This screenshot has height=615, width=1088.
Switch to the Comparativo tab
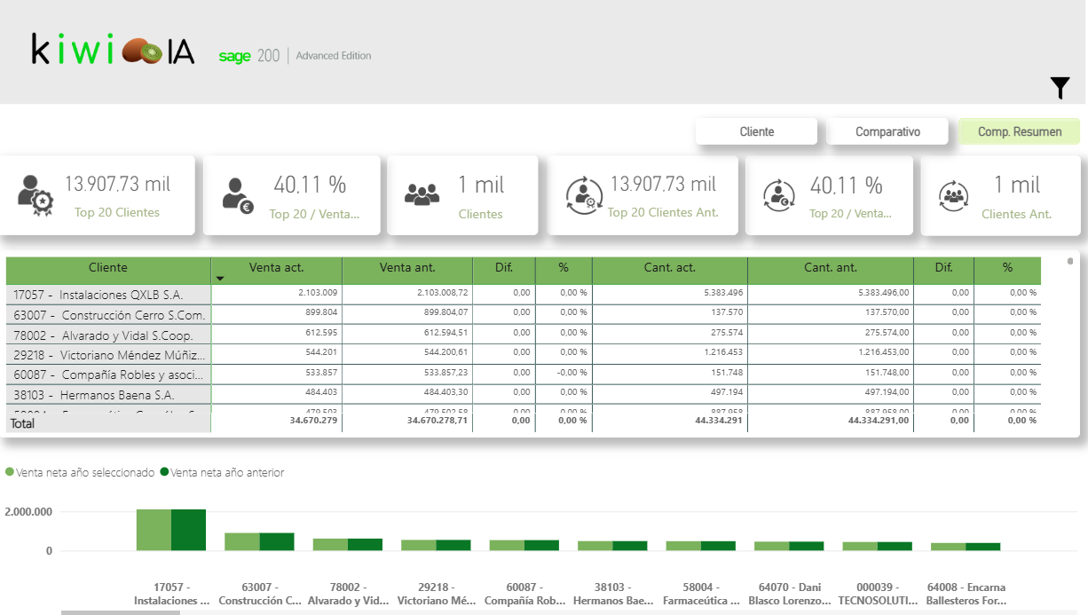[887, 131]
